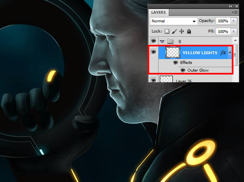Select Layer 26 by name

[184, 81]
